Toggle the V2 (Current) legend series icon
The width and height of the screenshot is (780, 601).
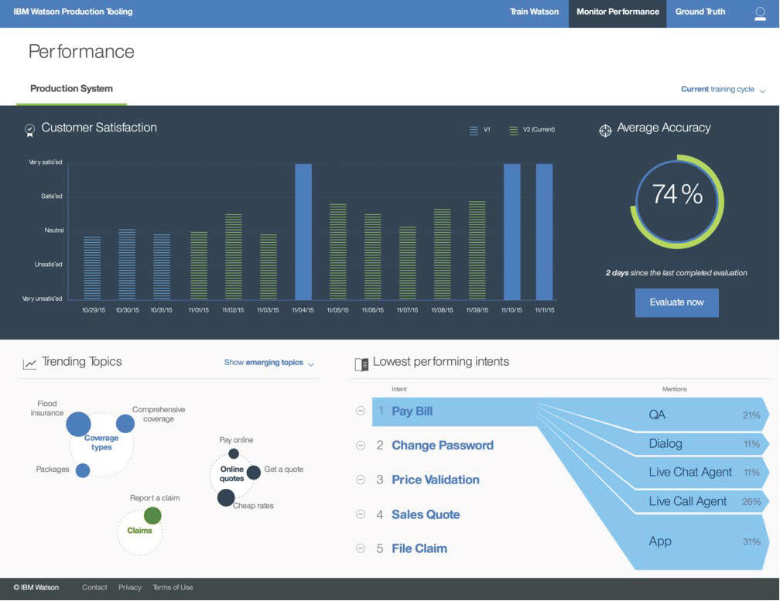click(x=513, y=131)
